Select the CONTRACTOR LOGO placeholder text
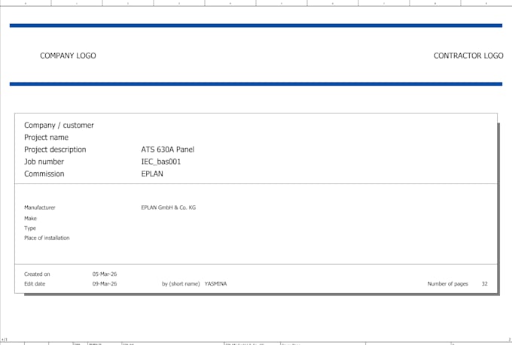The width and height of the screenshot is (512, 345). coord(468,56)
